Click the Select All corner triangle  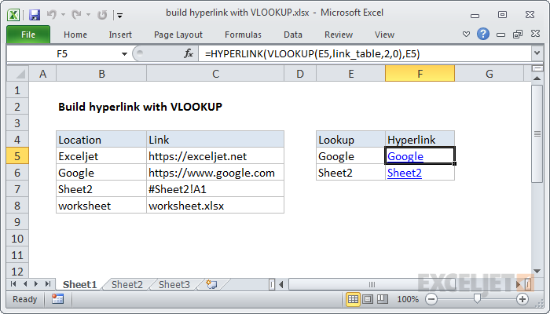17,74
